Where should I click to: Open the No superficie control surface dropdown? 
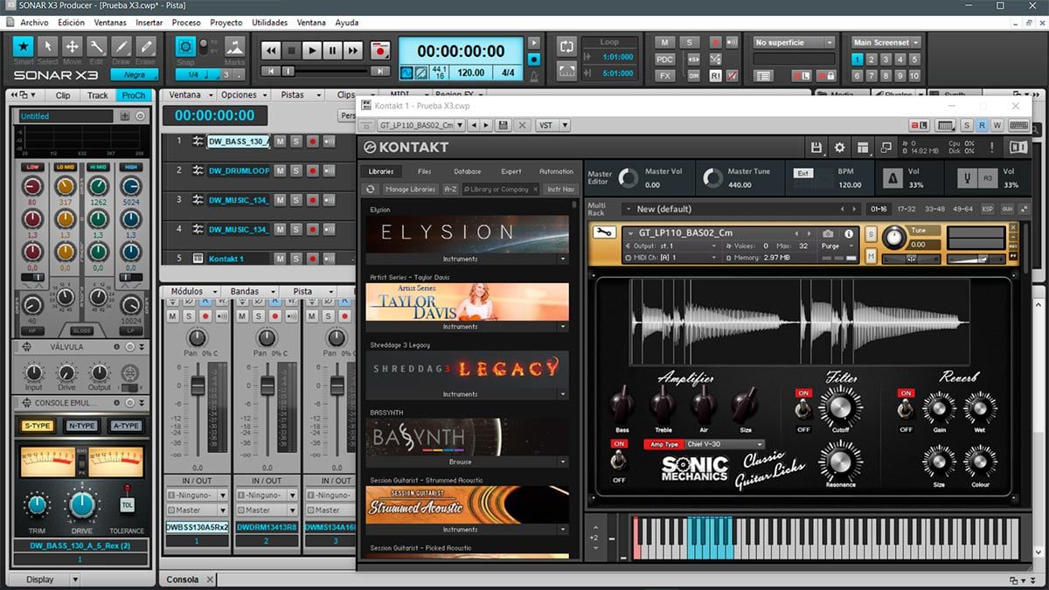795,42
